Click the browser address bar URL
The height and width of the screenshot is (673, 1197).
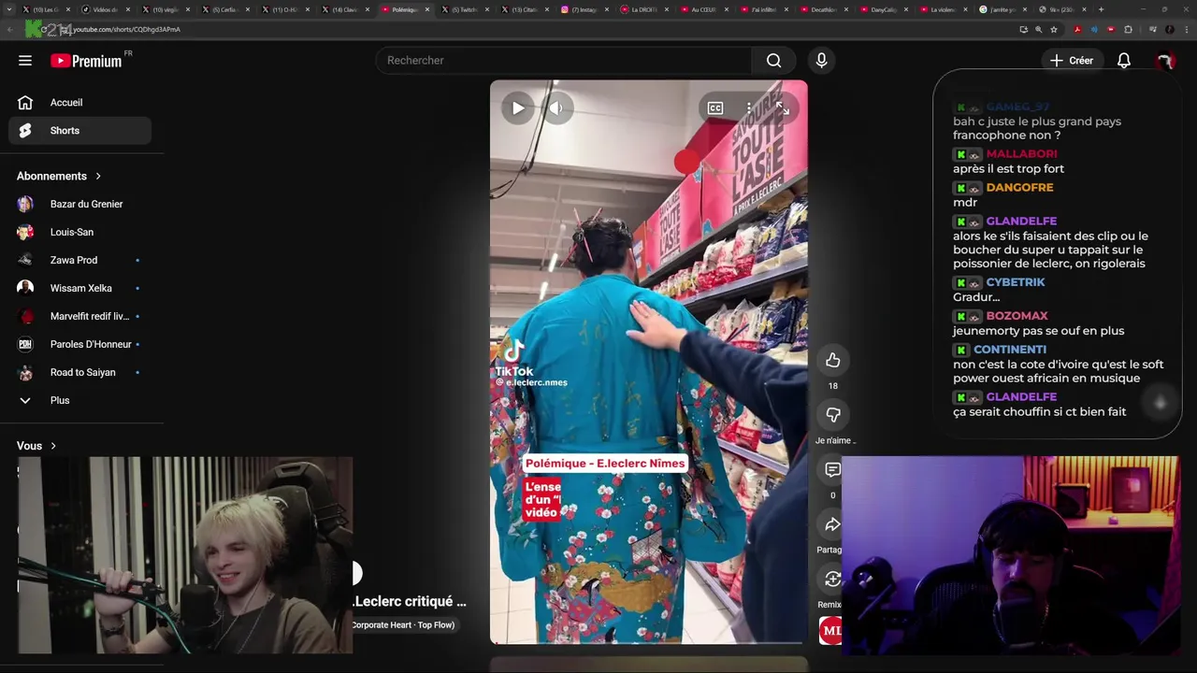126,30
